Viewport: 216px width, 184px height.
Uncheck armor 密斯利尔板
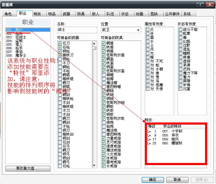104,118
